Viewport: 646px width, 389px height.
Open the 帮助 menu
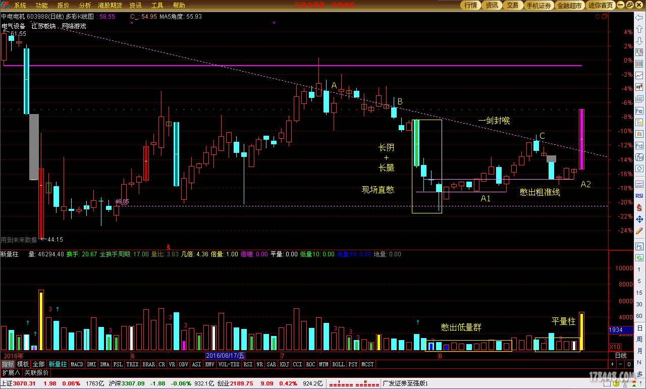179,5
